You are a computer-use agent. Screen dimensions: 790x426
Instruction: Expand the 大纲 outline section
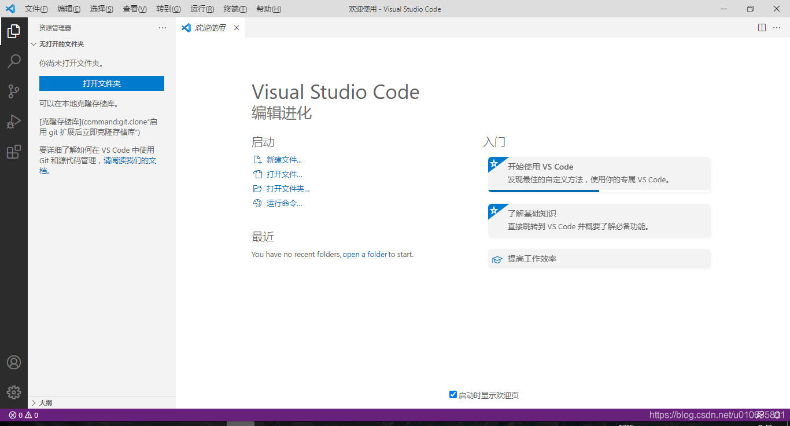pyautogui.click(x=34, y=403)
